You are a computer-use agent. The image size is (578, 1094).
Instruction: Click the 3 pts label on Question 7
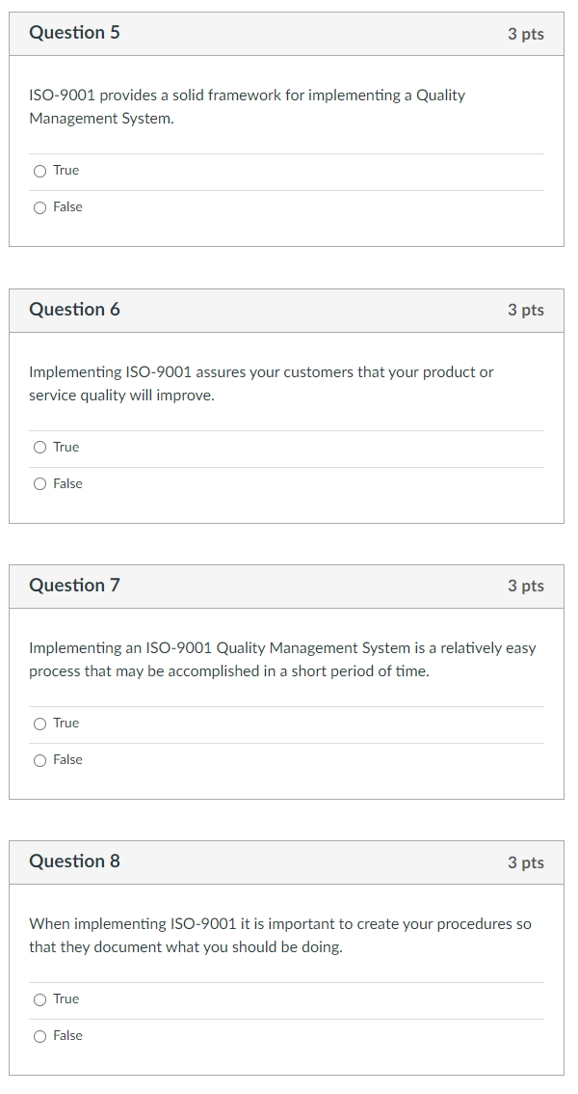point(526,587)
